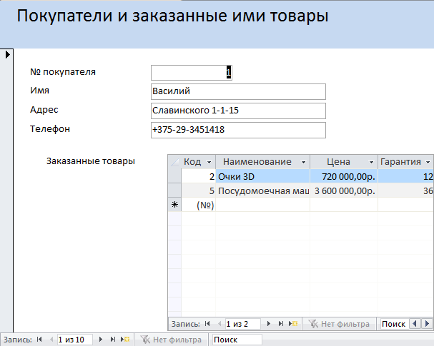
Task: Select the Очки 3D cell
Action: [262, 176]
